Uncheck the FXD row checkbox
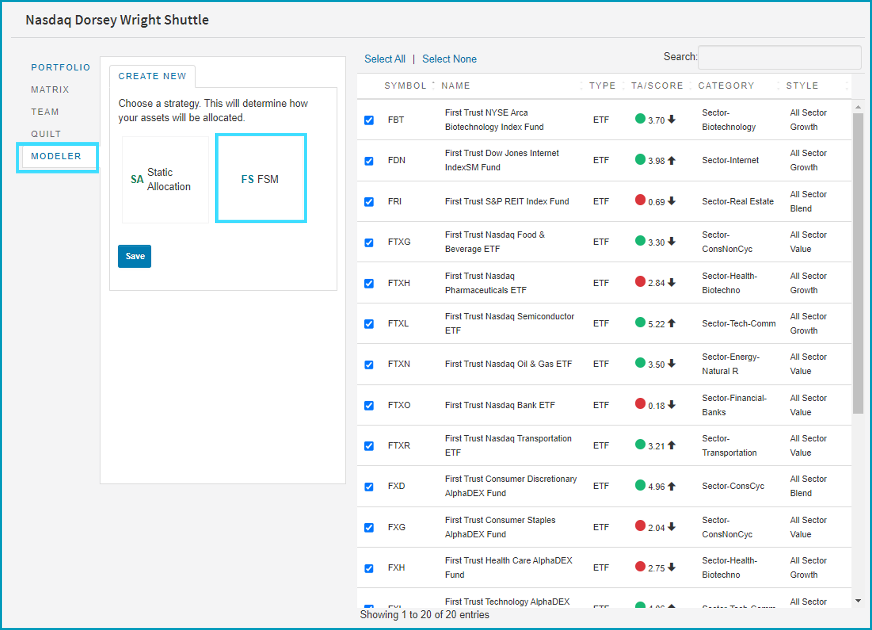Screen dimensions: 872x630 pos(369,487)
